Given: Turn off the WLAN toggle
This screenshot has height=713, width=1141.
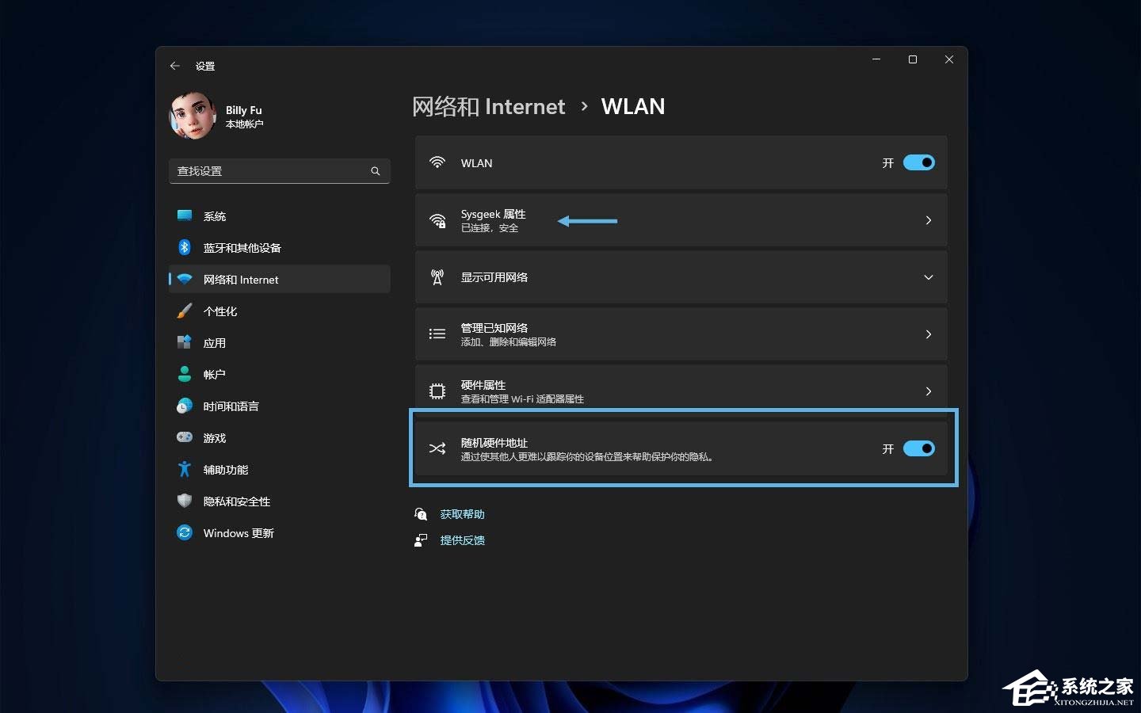Looking at the screenshot, I should pos(918,162).
